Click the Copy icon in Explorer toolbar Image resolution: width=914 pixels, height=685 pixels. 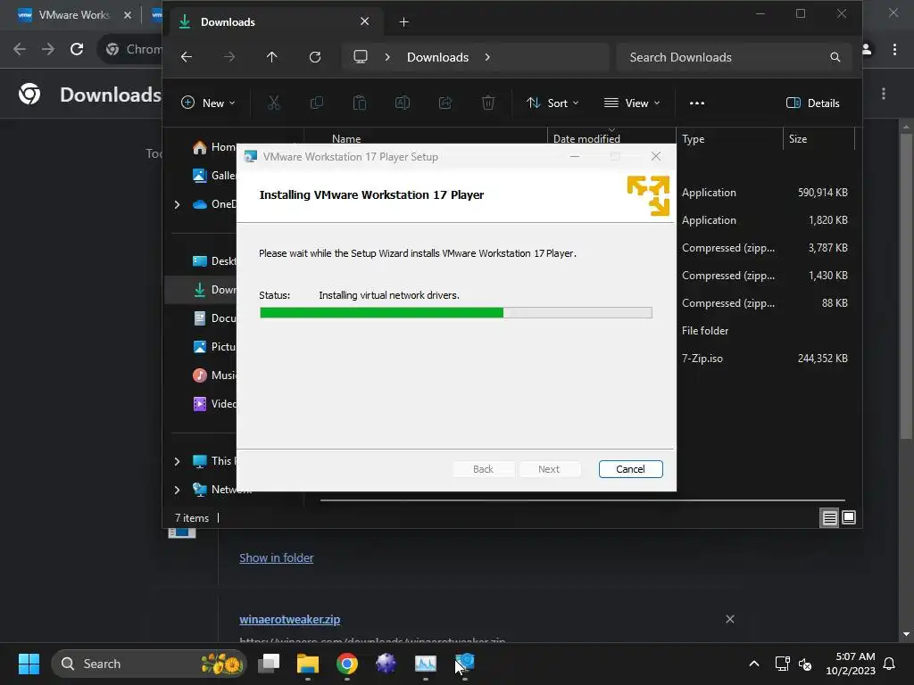(x=317, y=103)
